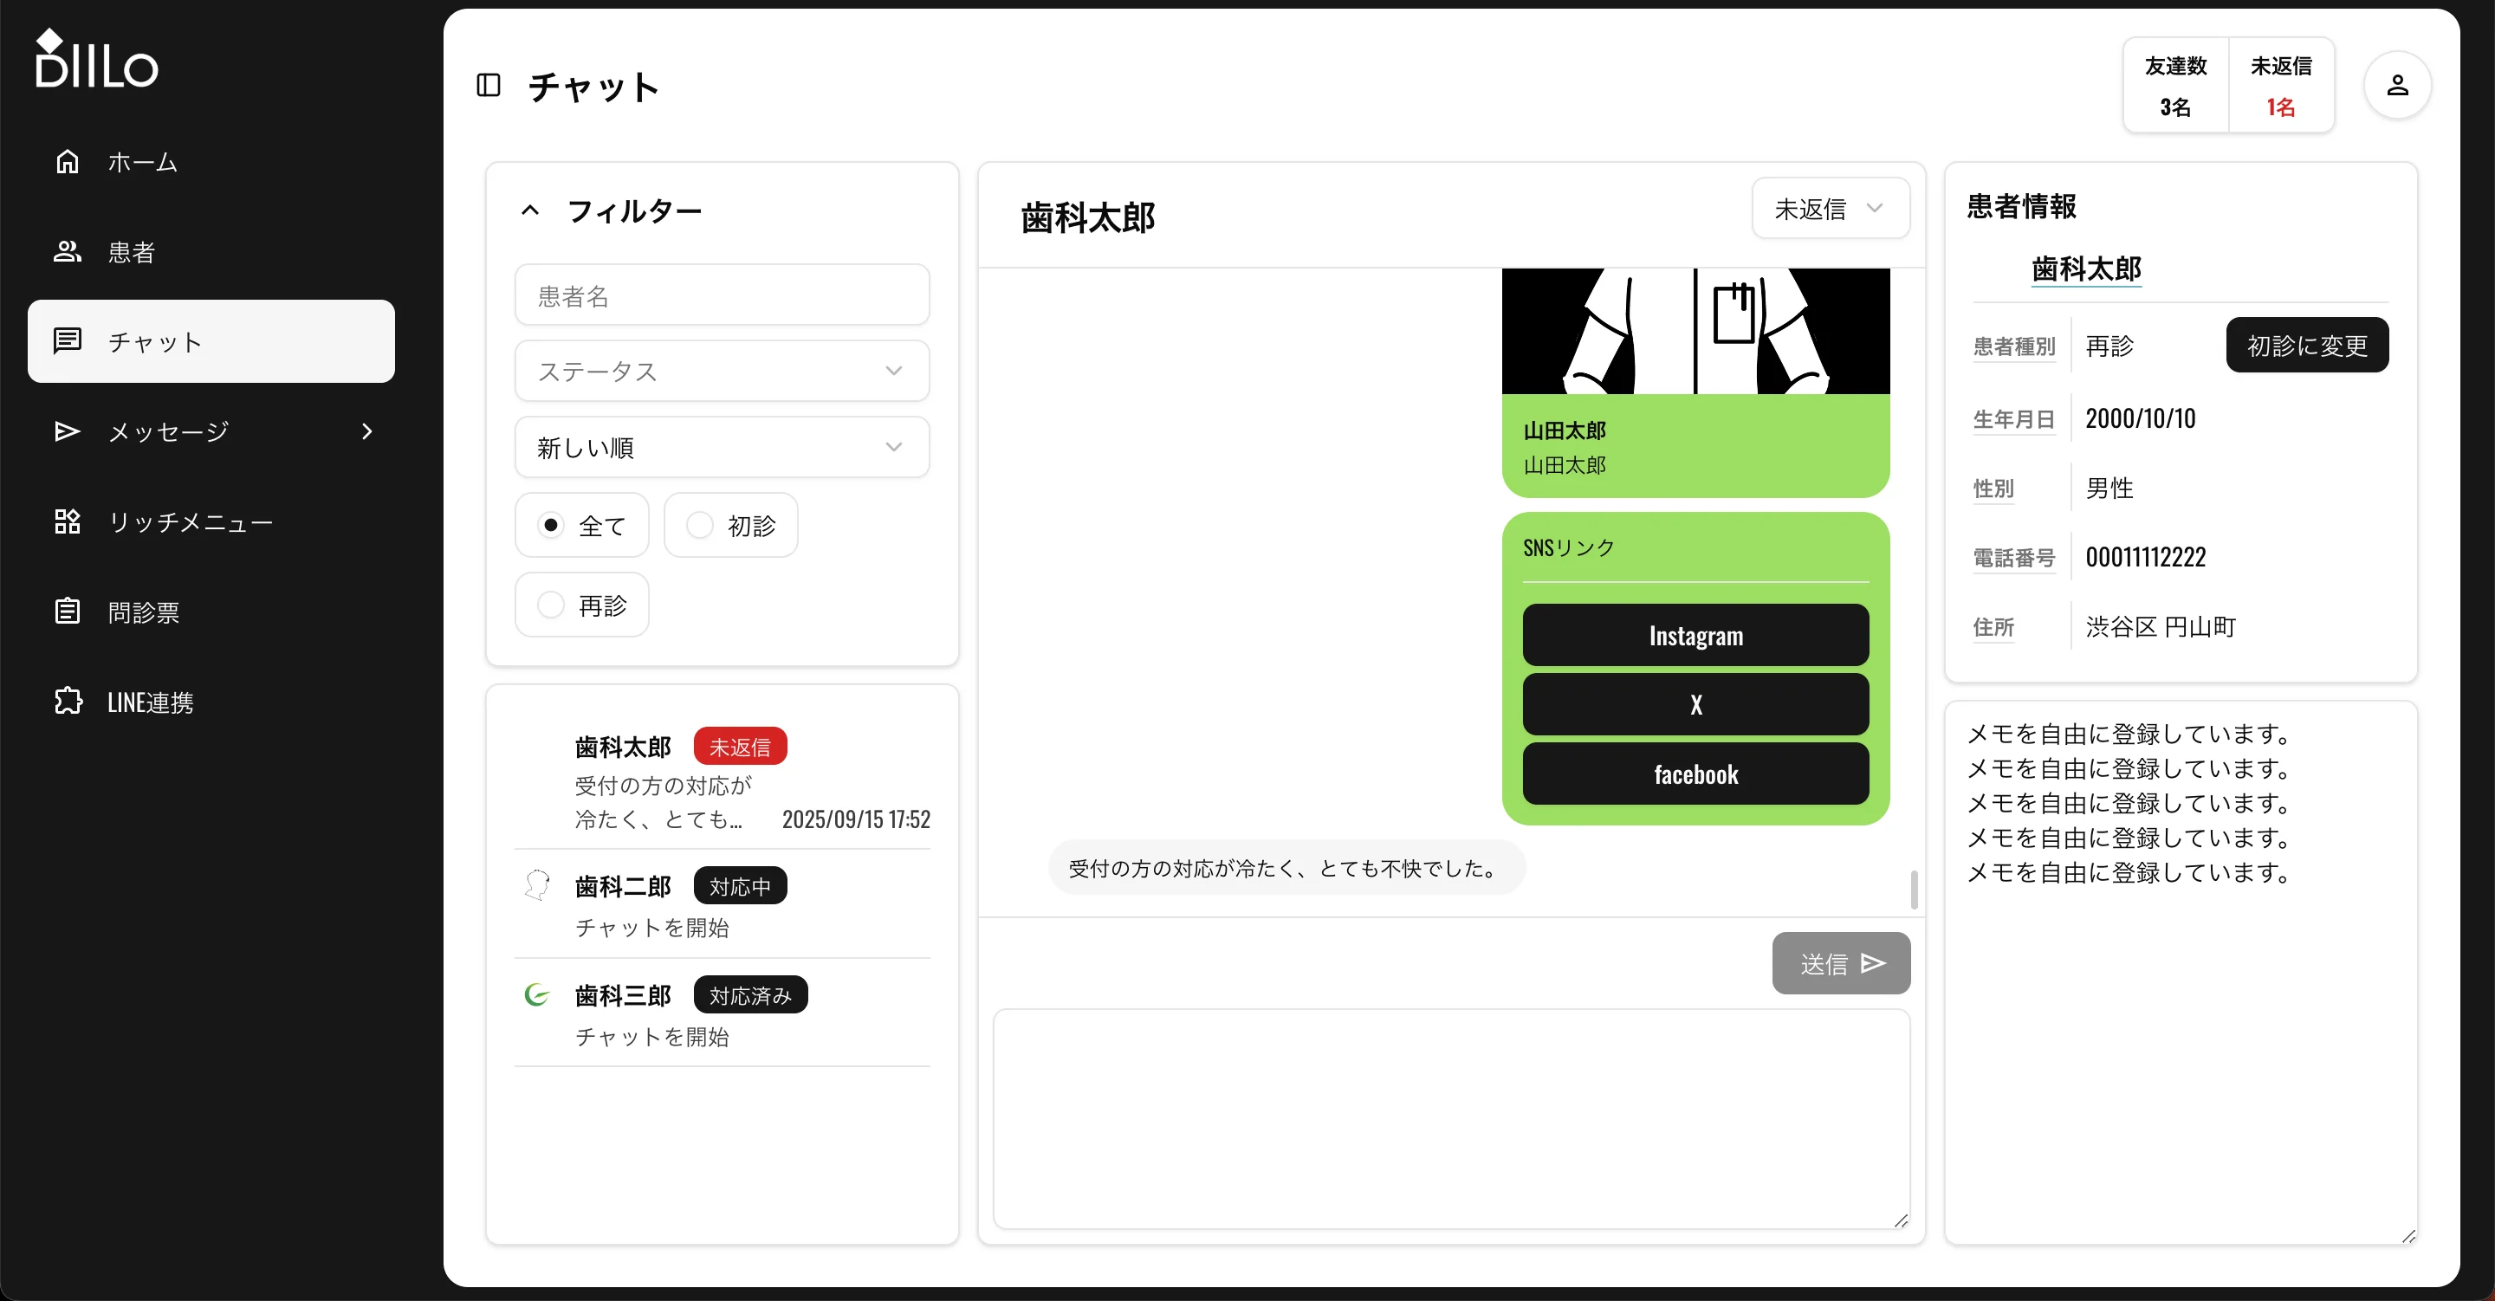The width and height of the screenshot is (2495, 1301).
Task: Open the 問診票 document icon
Action: (x=66, y=611)
